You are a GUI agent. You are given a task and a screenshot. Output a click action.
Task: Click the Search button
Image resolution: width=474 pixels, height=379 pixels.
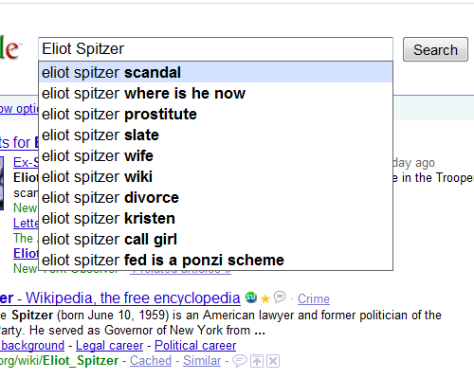[435, 49]
